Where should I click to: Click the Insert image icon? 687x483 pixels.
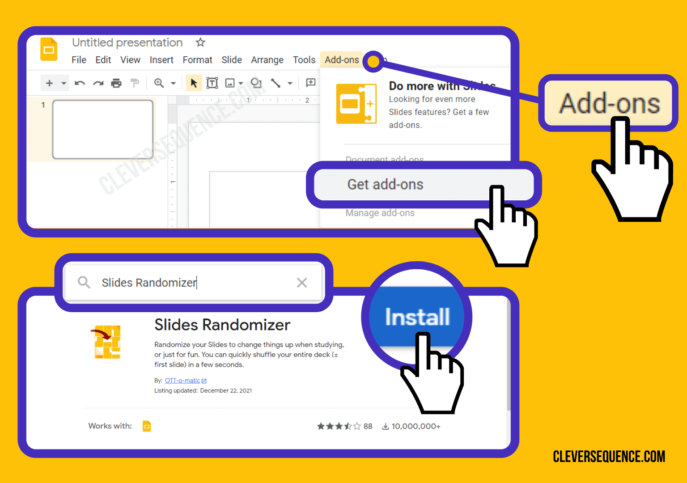click(x=229, y=83)
